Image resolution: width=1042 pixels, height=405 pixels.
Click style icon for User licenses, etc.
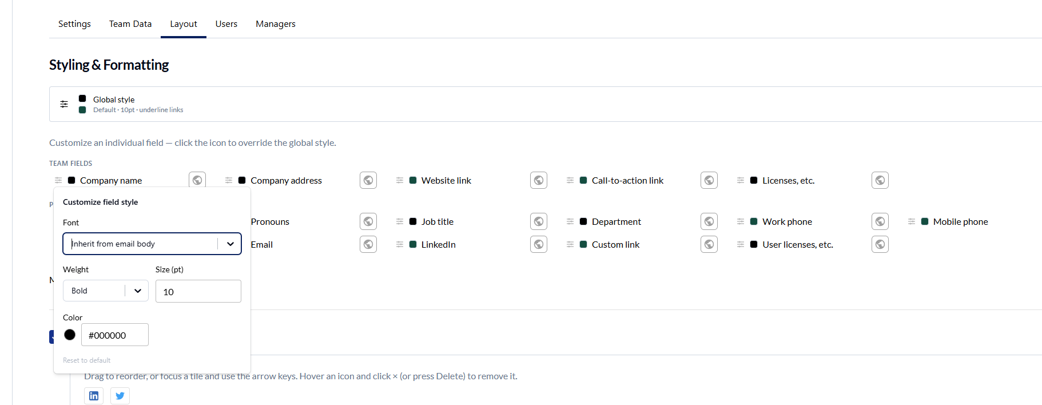click(x=880, y=244)
